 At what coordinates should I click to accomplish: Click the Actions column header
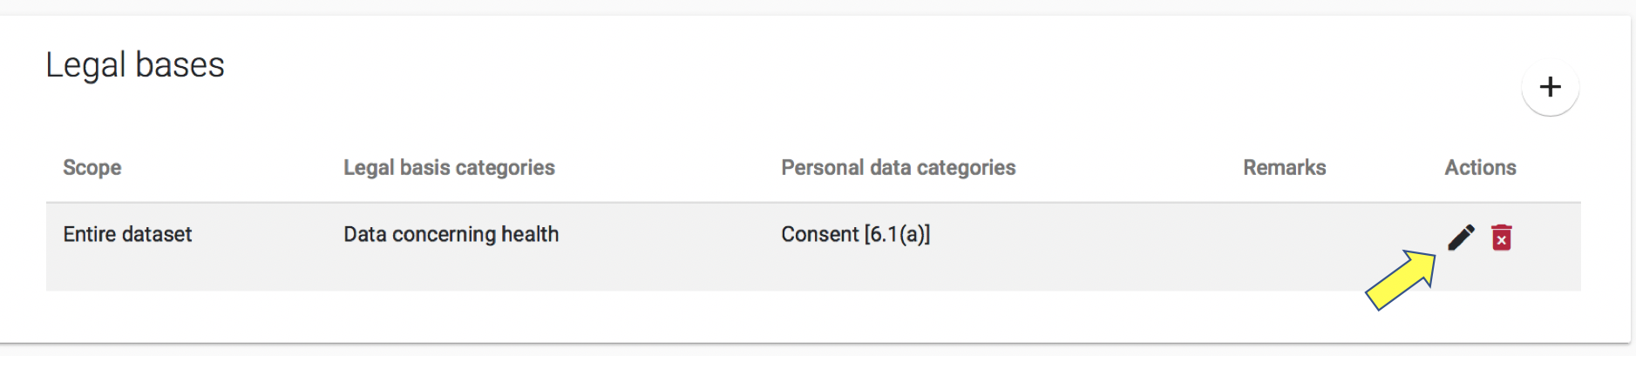tap(1480, 168)
